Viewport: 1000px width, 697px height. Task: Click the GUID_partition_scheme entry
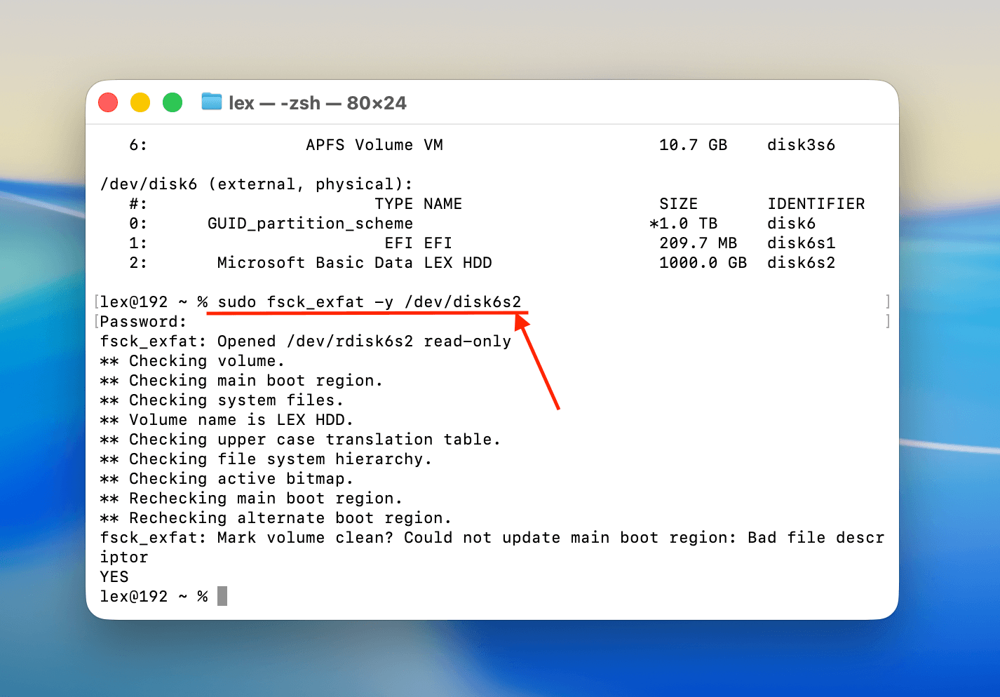pos(310,223)
